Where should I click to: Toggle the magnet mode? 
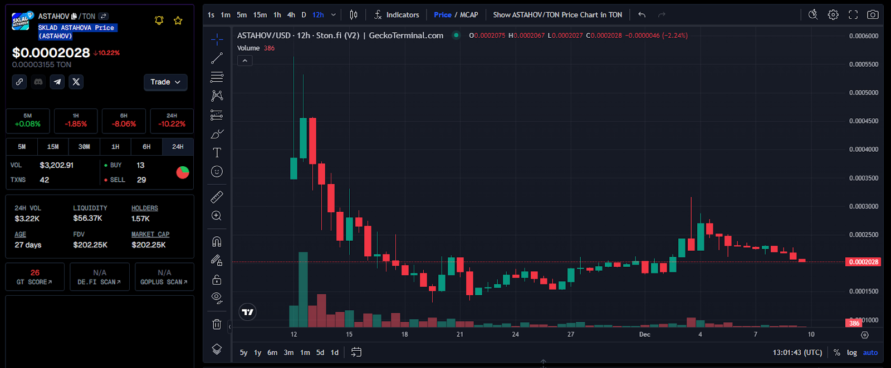pos(217,241)
